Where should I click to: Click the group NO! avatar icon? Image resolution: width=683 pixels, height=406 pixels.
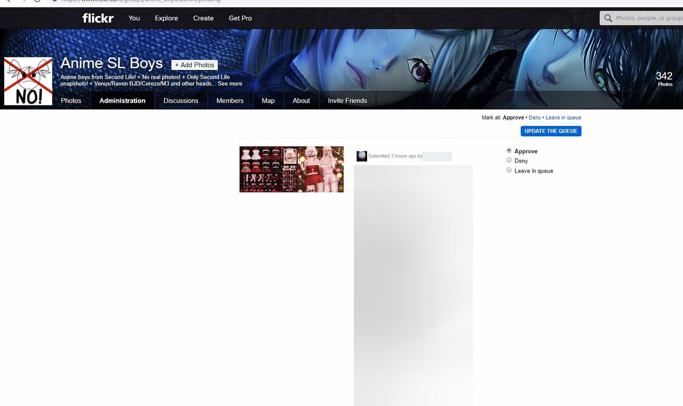pos(28,81)
